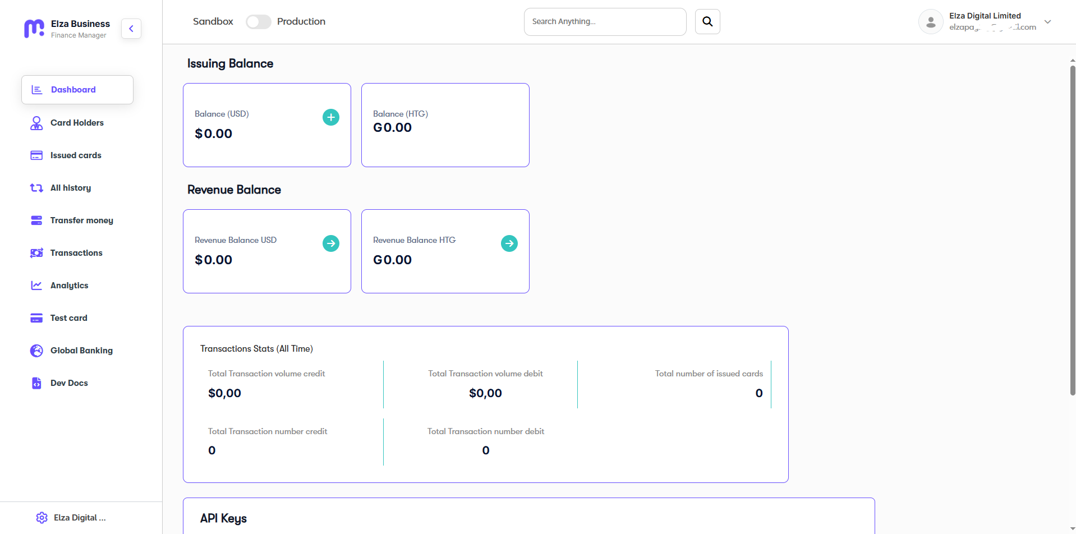Open Global Banking from the sidebar

click(81, 351)
